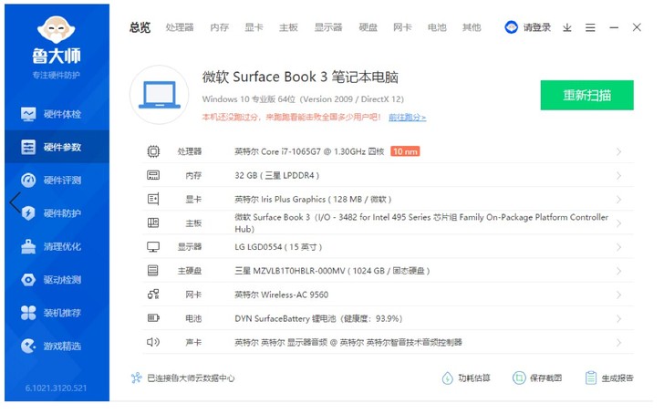
Task: Expand the 网卡 row chevron
Action: 619,295
